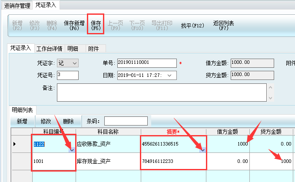Expand the 科目编号 1122 cell dropdown

pyautogui.click(x=72, y=149)
